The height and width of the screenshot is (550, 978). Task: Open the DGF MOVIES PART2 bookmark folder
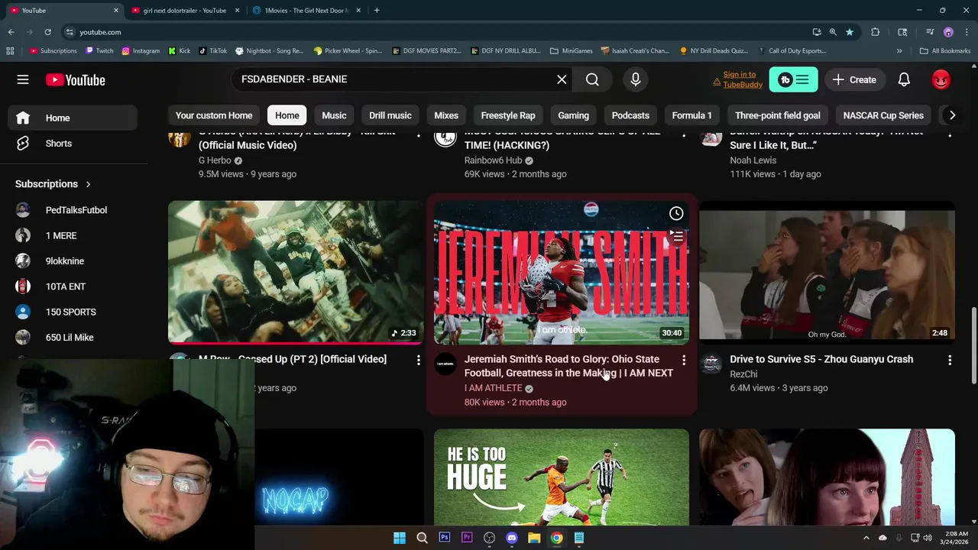coord(427,51)
